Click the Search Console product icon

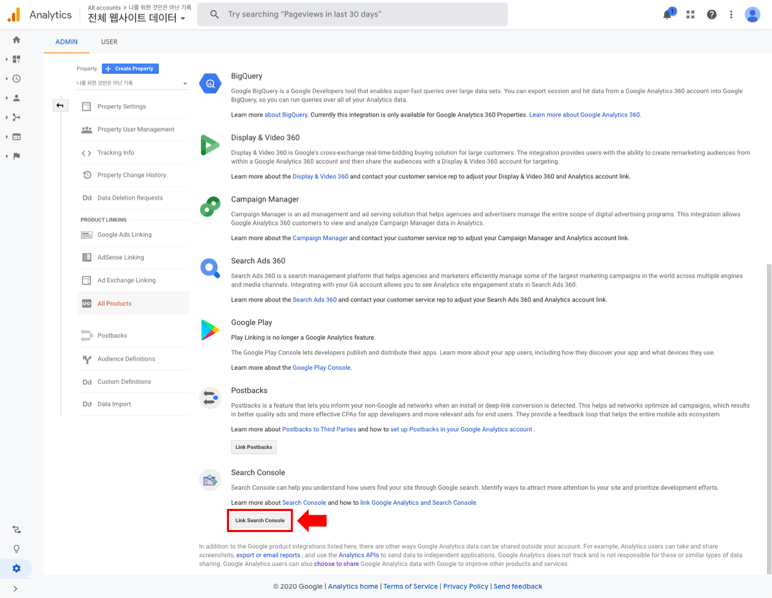click(210, 480)
